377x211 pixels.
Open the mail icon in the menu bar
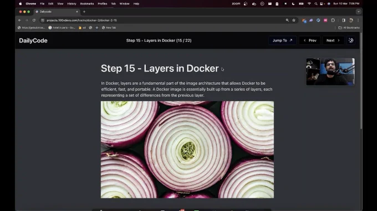click(x=270, y=4)
